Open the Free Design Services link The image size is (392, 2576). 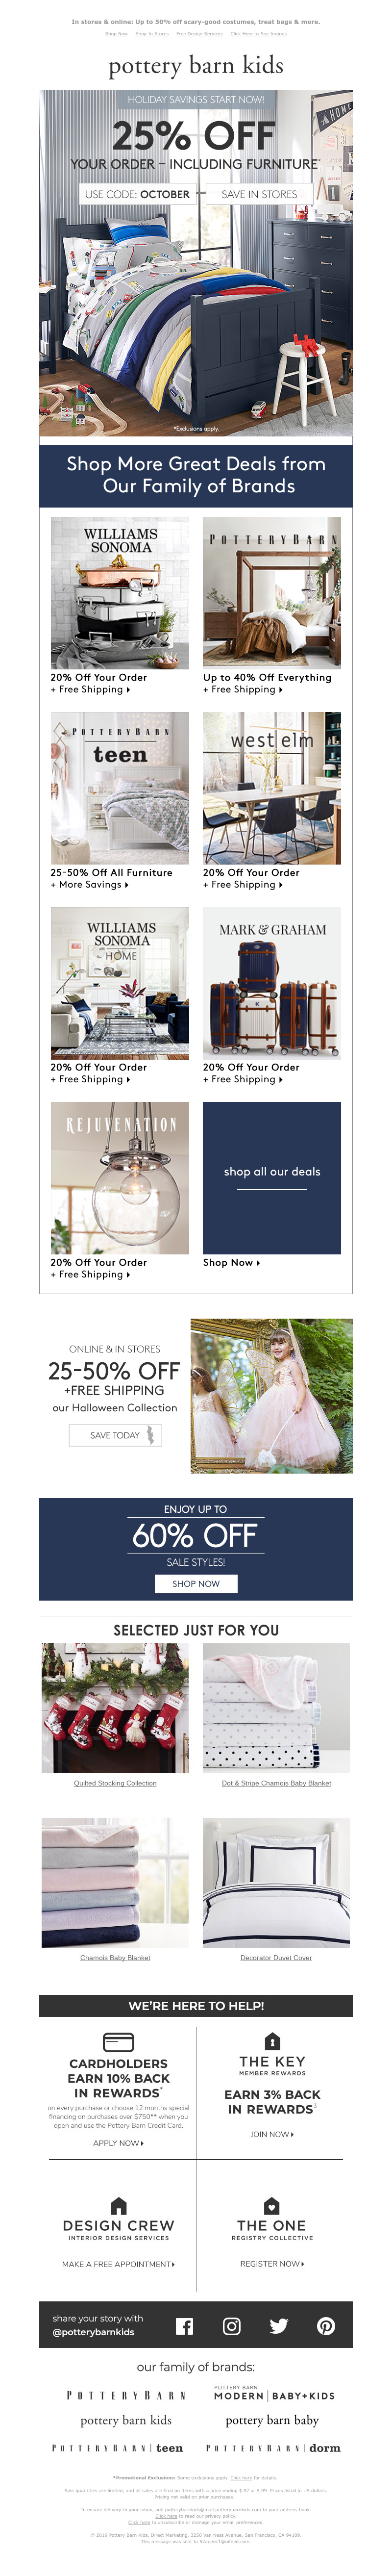200,34
